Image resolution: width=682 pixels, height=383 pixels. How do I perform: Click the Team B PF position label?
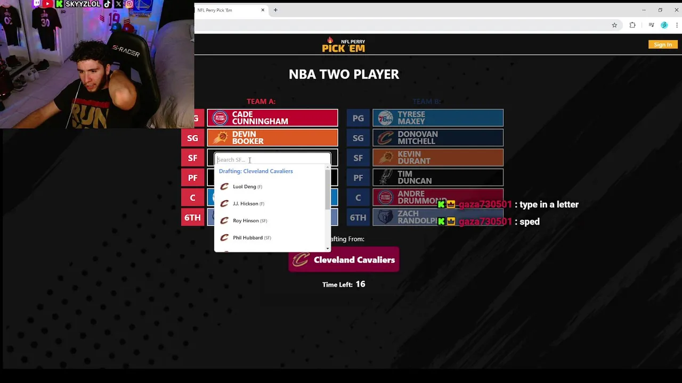pyautogui.click(x=358, y=178)
